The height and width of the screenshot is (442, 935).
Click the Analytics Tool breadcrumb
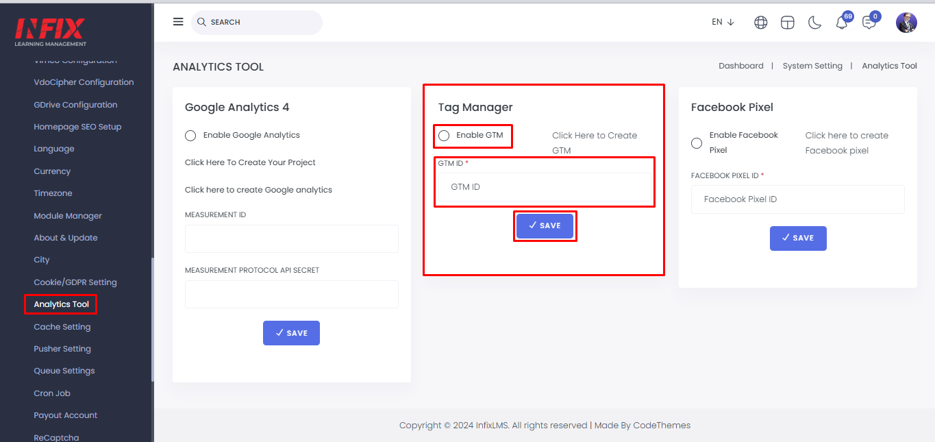tap(889, 66)
